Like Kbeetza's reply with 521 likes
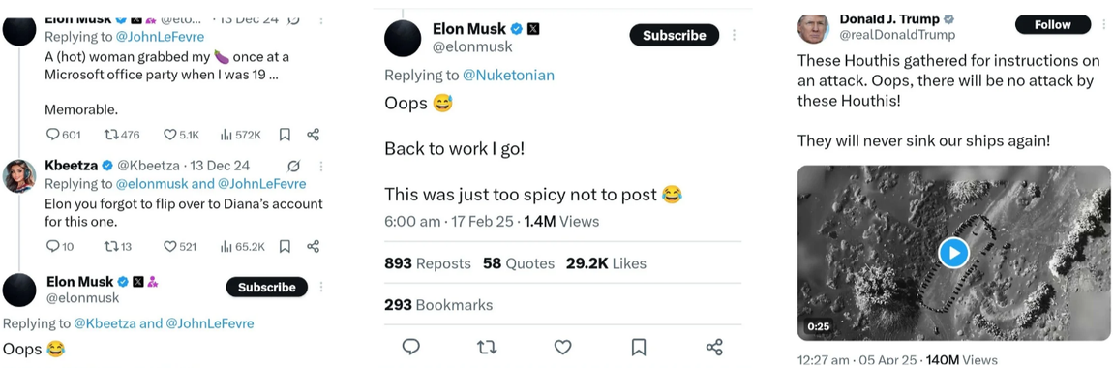1113x368 pixels. 169,247
